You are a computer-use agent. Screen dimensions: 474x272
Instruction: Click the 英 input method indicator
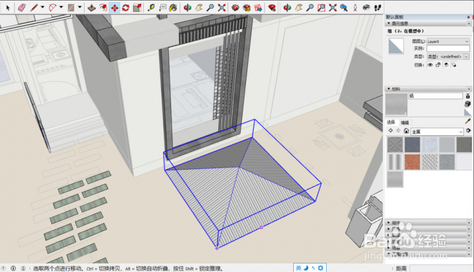[298, 268]
